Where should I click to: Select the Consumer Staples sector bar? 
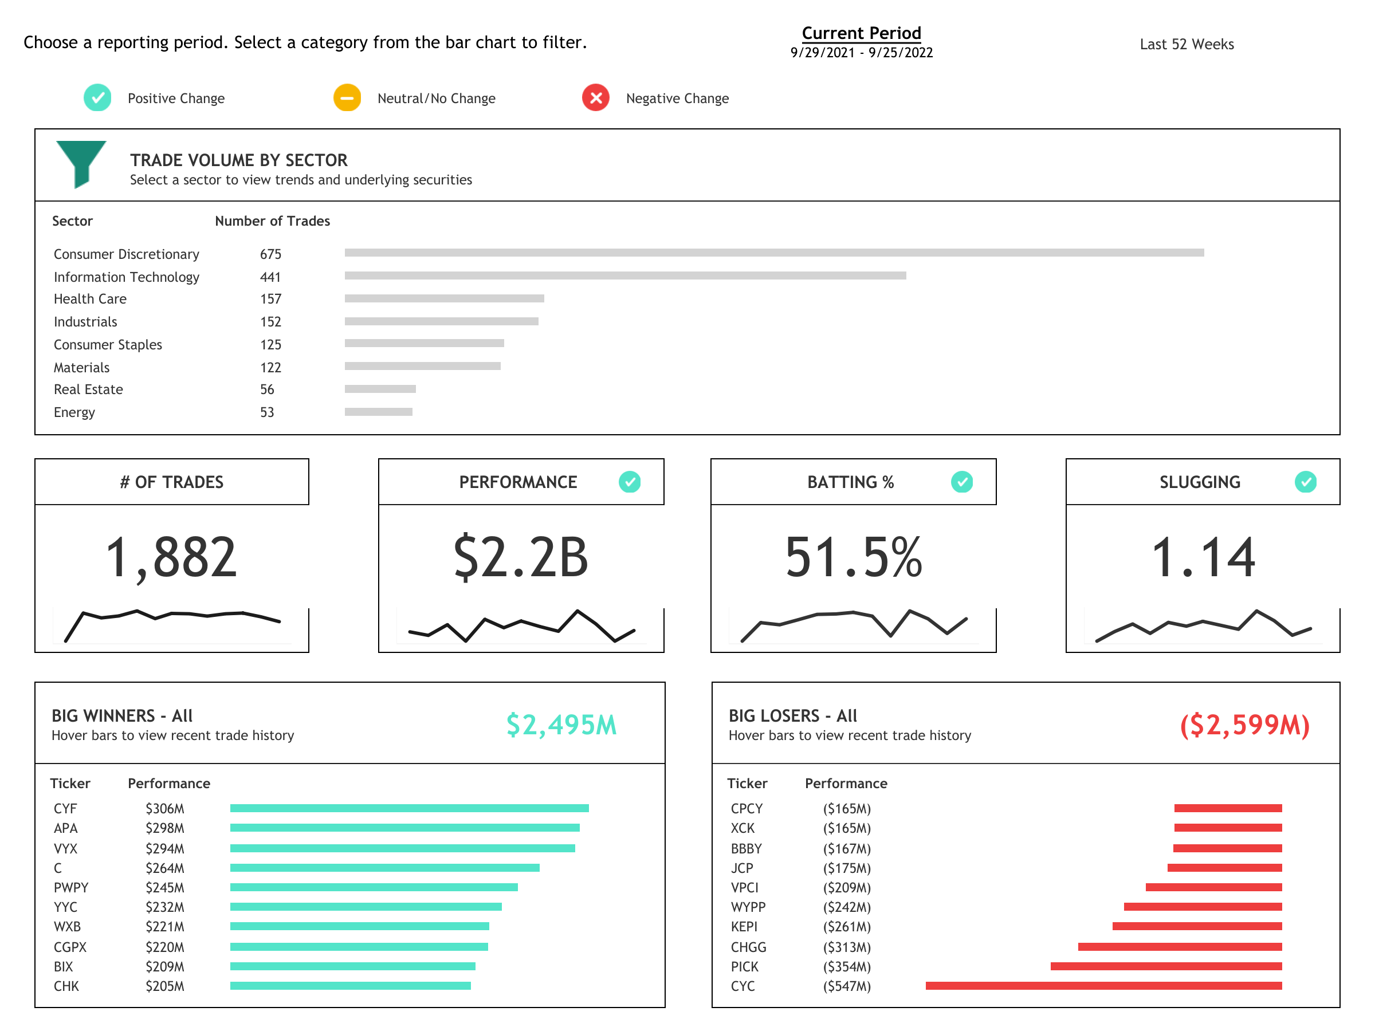[424, 343]
